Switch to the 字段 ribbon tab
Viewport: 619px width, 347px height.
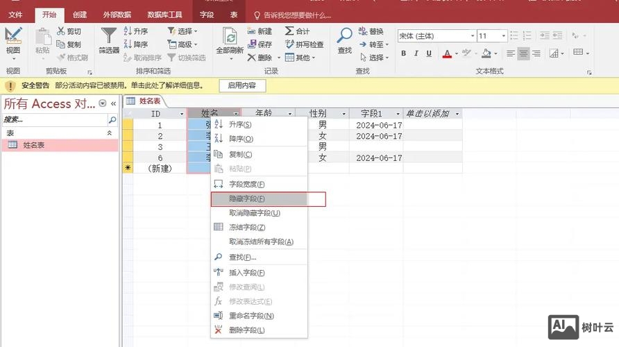click(x=207, y=15)
